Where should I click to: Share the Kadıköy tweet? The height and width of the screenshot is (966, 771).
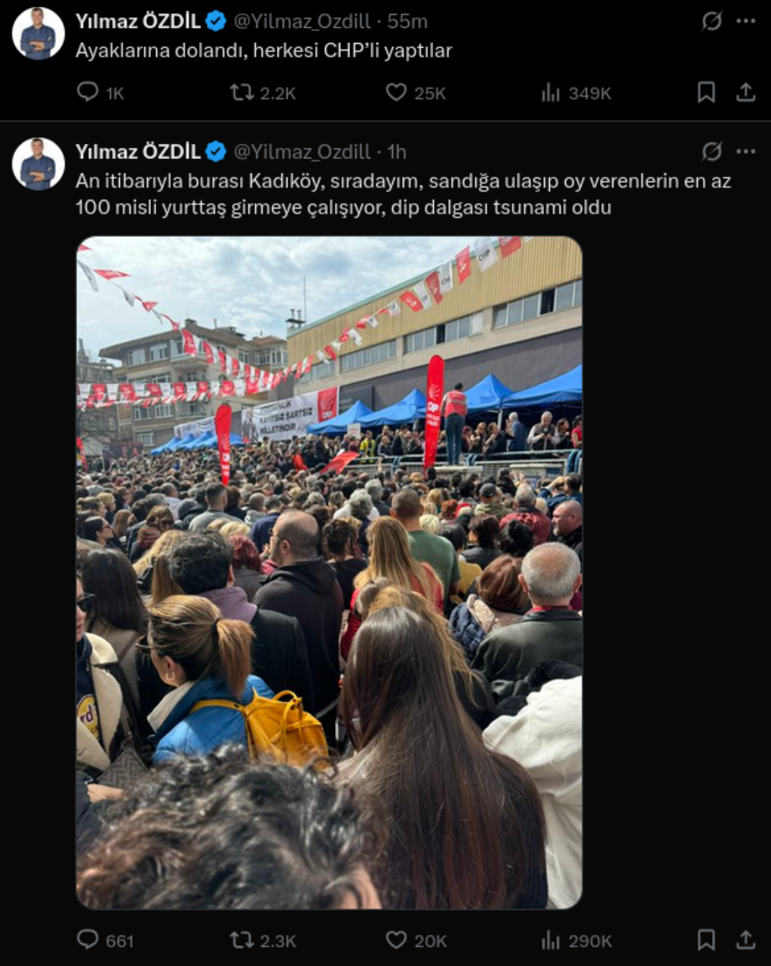[745, 940]
